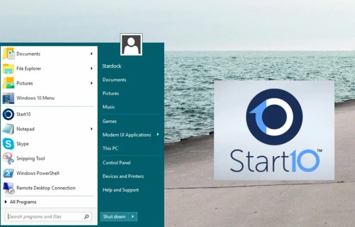Open the Start10 app icon in menu
Screen dimensions: 355x227
coord(8,114)
